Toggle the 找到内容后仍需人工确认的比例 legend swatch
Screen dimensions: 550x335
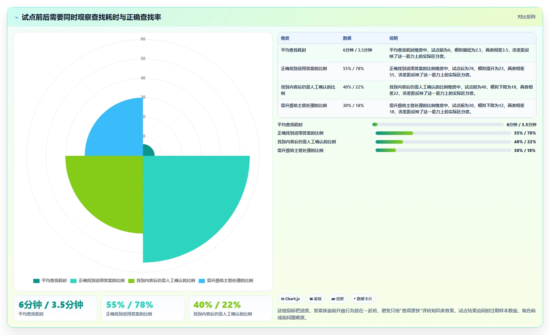[x=131, y=281]
